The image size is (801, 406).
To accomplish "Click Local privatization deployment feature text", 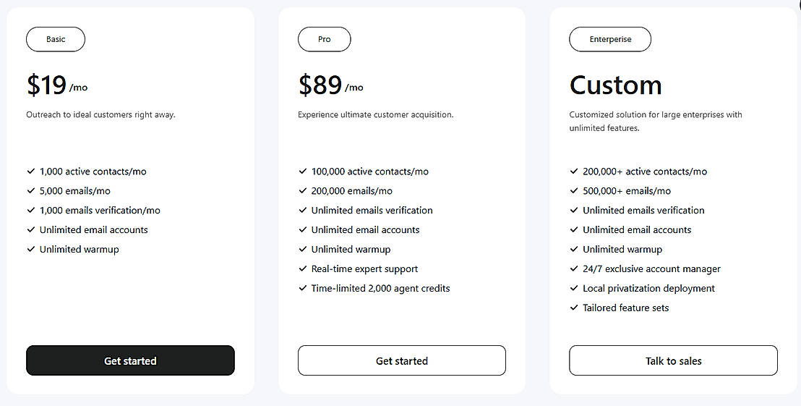I will point(648,288).
